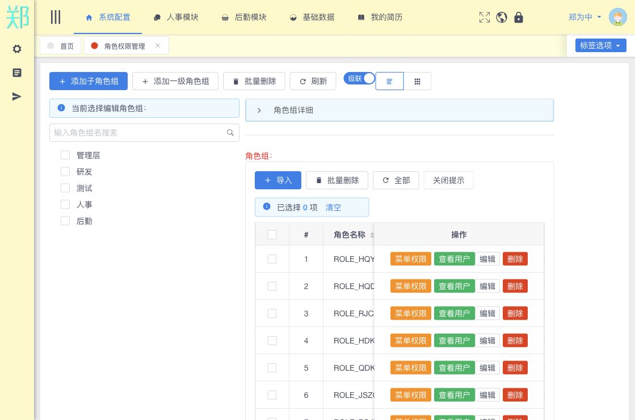Click the 关闭提示 button
Screen dimensions: 635x420
448,180
